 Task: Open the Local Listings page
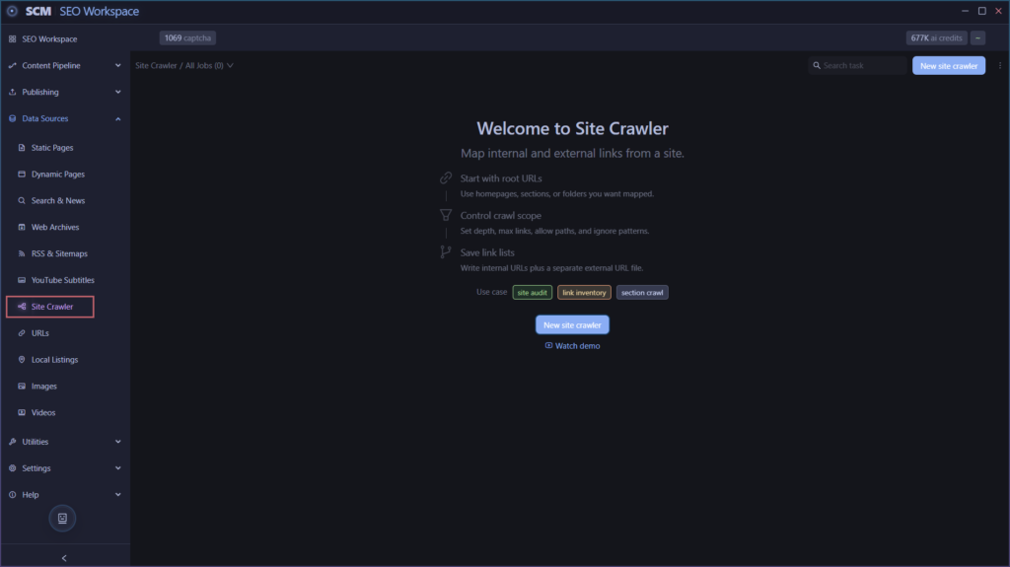click(x=54, y=360)
